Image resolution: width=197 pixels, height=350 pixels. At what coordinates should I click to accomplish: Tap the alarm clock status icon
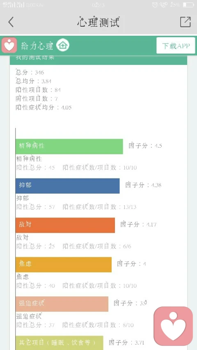155,5
